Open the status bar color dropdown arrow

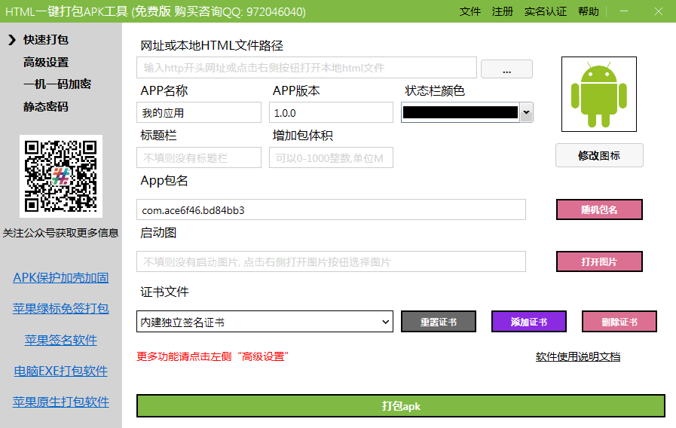(x=526, y=113)
